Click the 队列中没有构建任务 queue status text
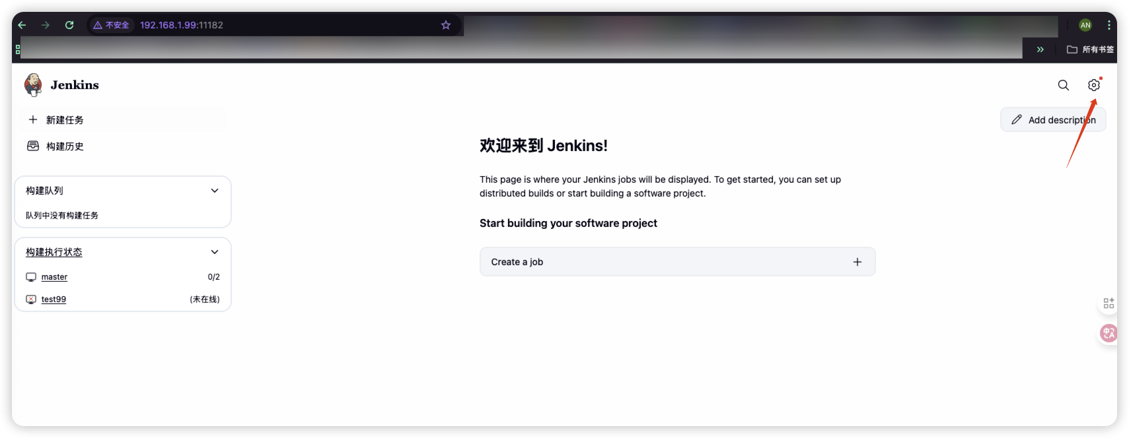This screenshot has width=1129, height=438. click(62, 216)
